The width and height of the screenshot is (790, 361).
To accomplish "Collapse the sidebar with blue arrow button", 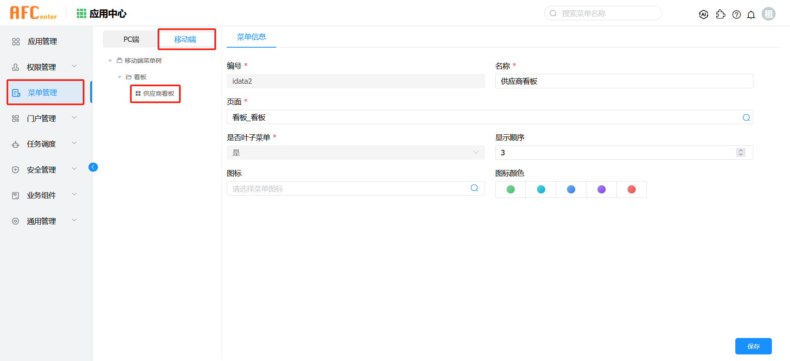I will click(x=93, y=167).
